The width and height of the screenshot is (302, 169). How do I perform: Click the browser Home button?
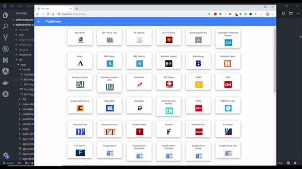[53, 14]
